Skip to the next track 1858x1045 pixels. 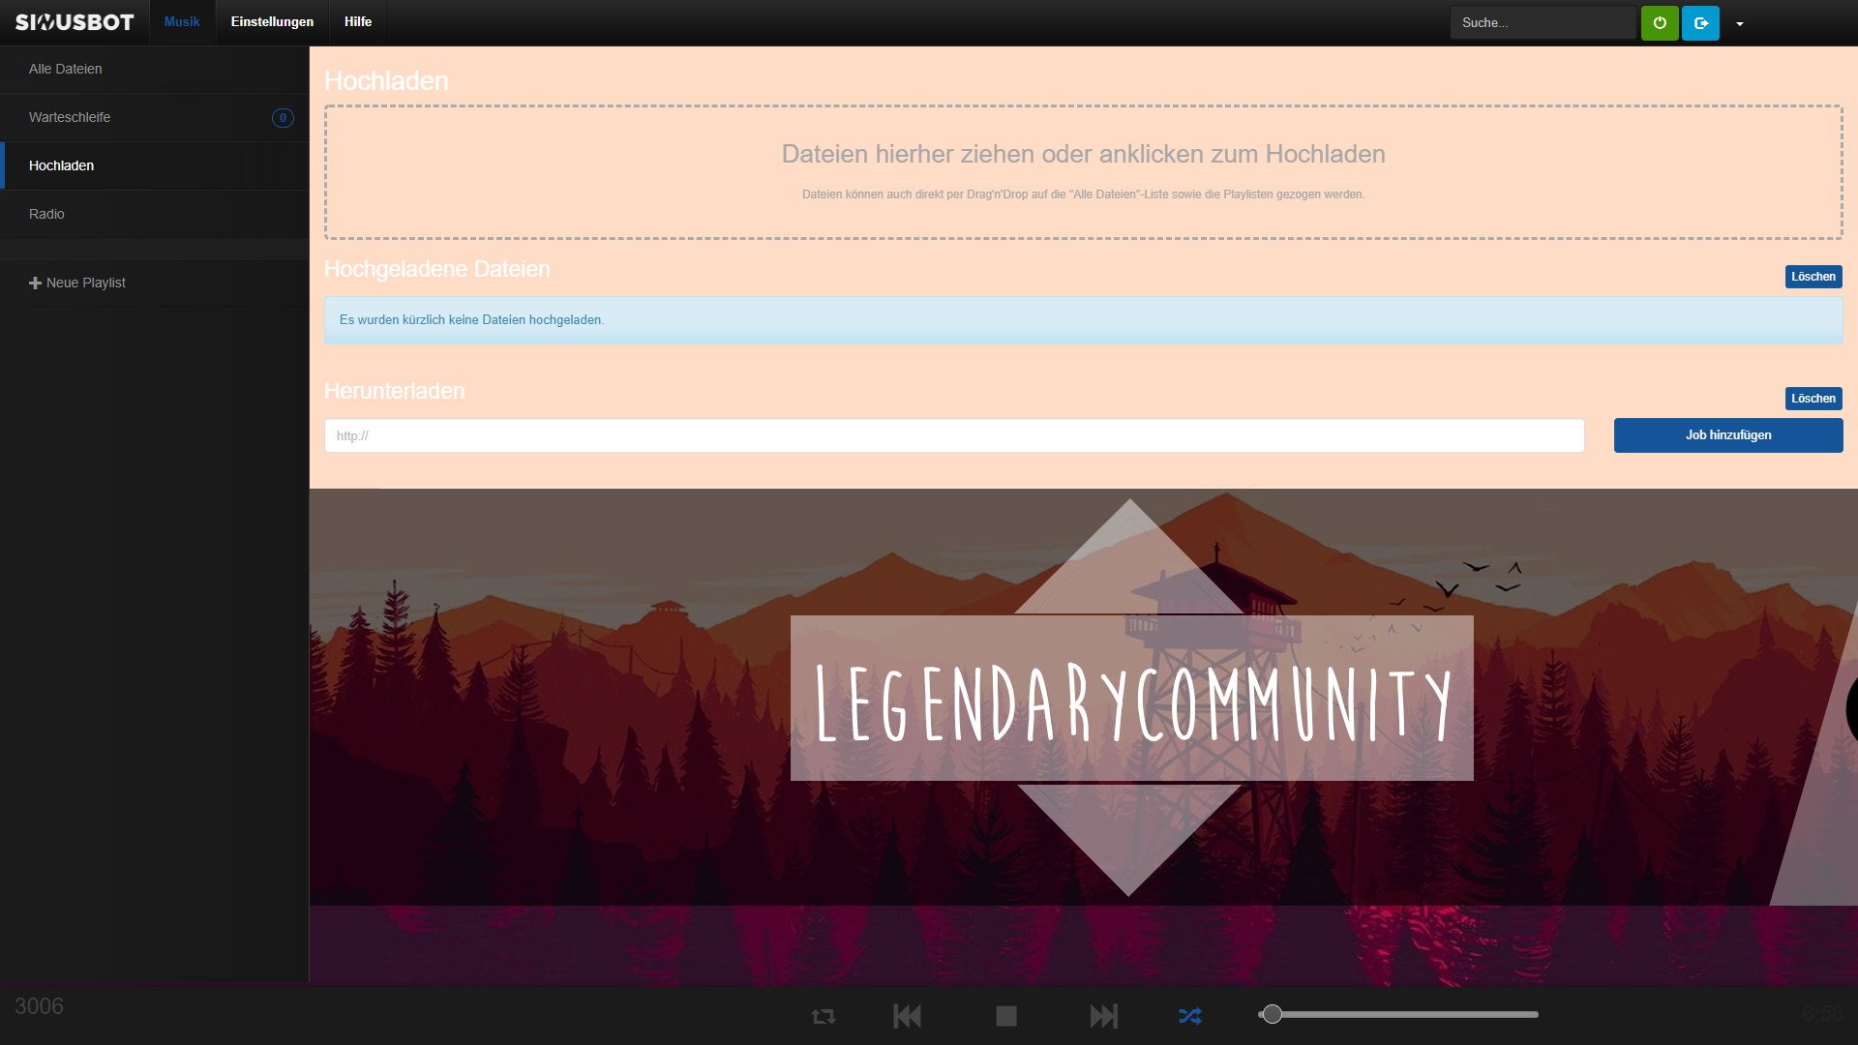(1103, 1016)
